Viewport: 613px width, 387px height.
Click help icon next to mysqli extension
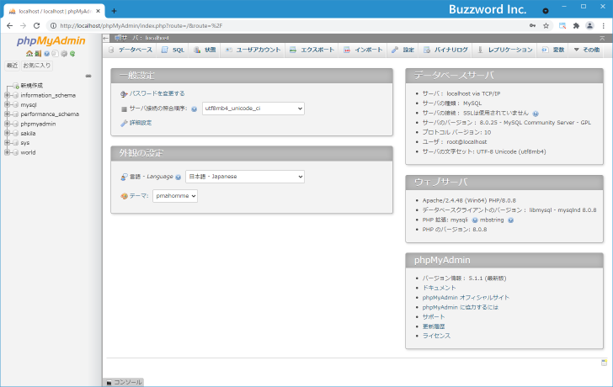tap(475, 220)
